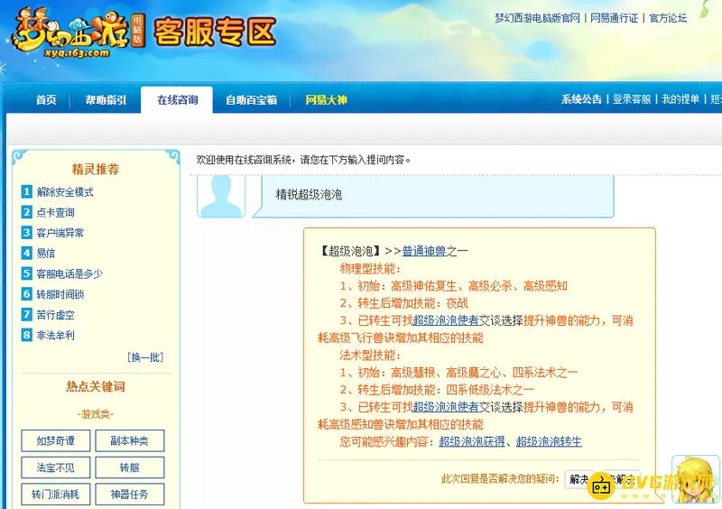Click number badge 5 for 客服电话是多少
The height and width of the screenshot is (509, 722).
[x=27, y=273]
